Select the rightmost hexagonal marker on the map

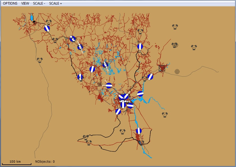click(194, 47)
